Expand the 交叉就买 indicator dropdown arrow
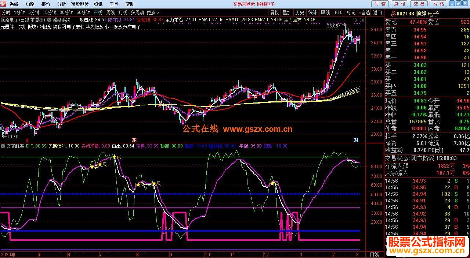The height and width of the screenshot is (258, 470). tap(3, 146)
